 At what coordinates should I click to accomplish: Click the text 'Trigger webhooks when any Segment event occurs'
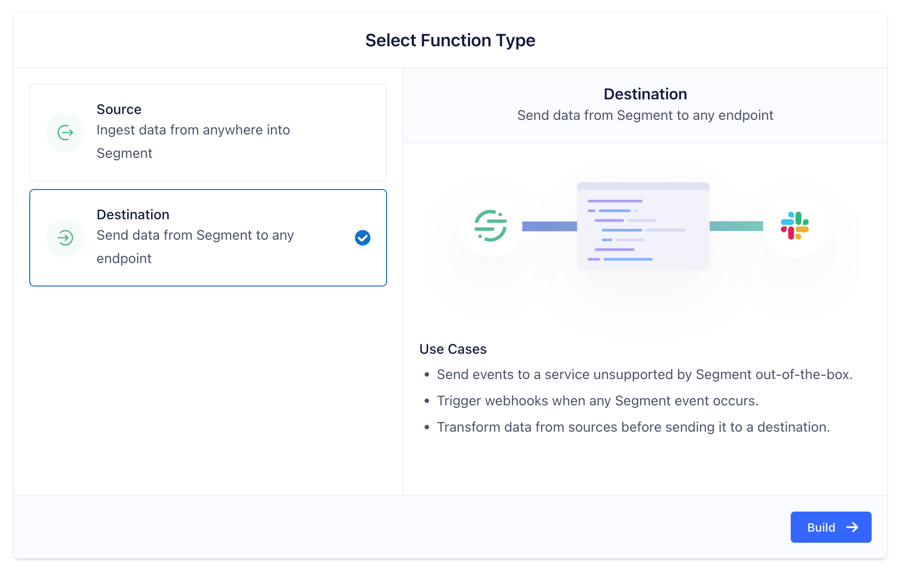598,400
